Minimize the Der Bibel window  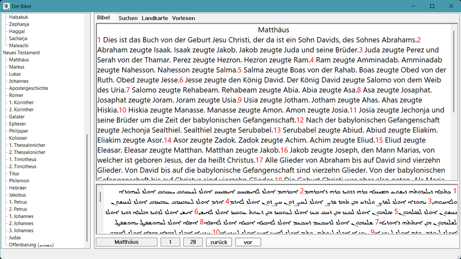coord(413,6)
